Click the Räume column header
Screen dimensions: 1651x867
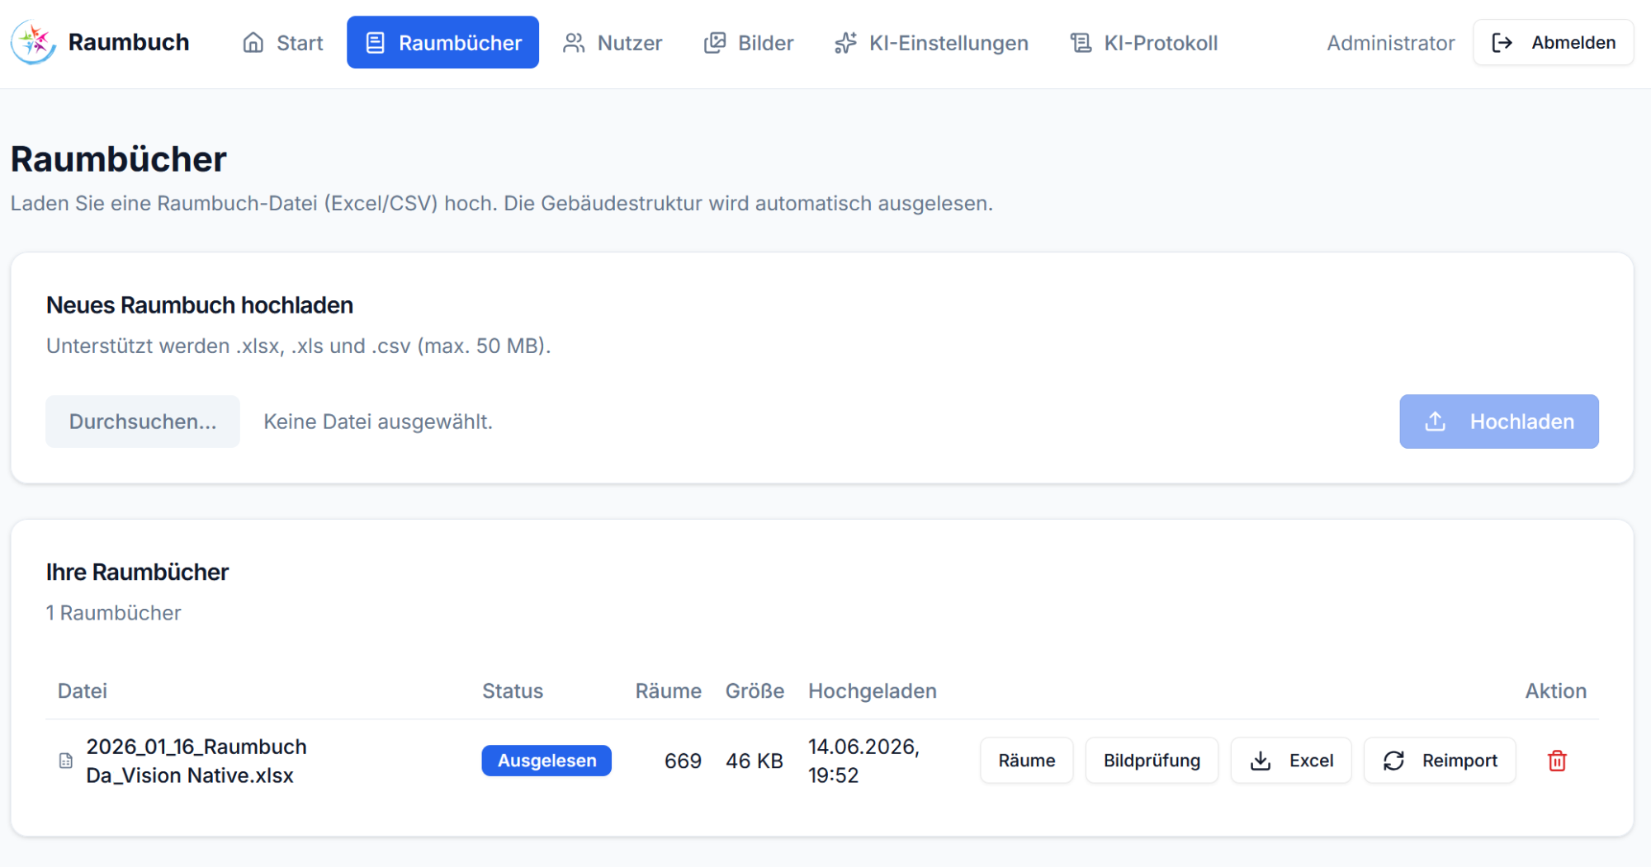[x=669, y=690]
